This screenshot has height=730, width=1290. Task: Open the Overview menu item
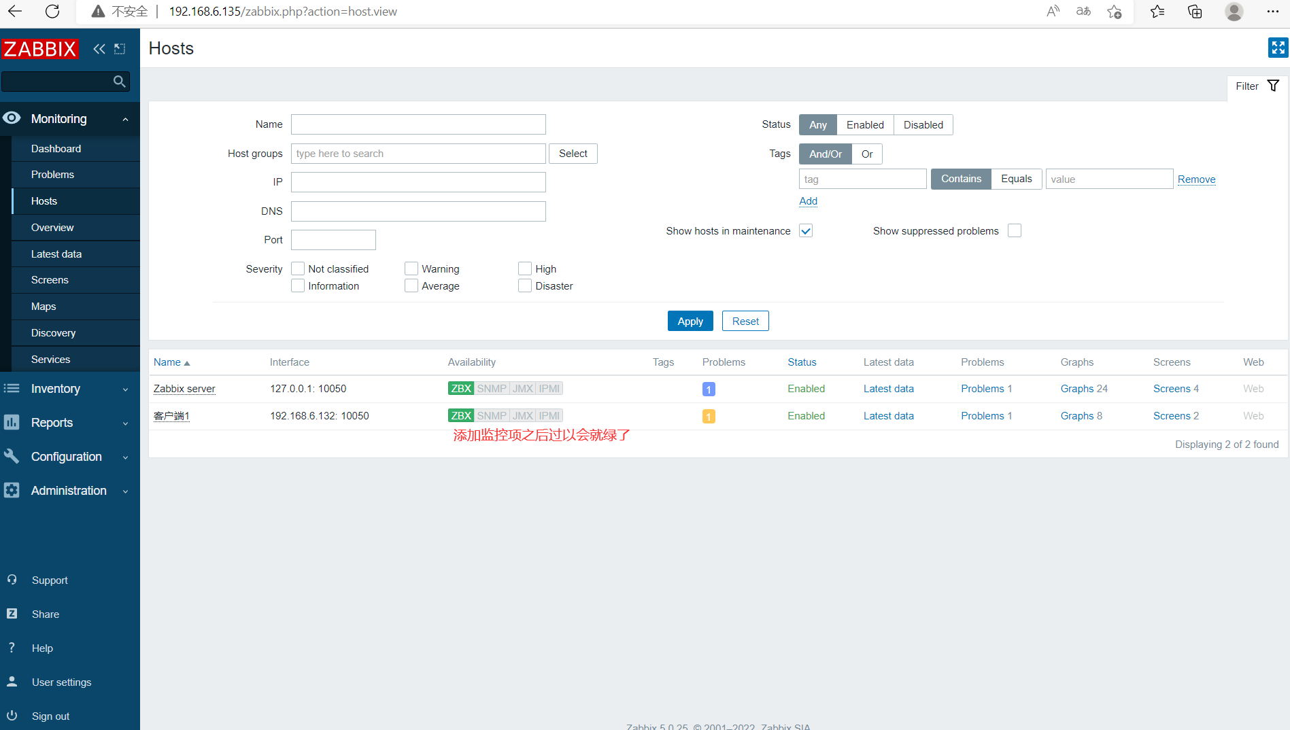tap(75, 227)
